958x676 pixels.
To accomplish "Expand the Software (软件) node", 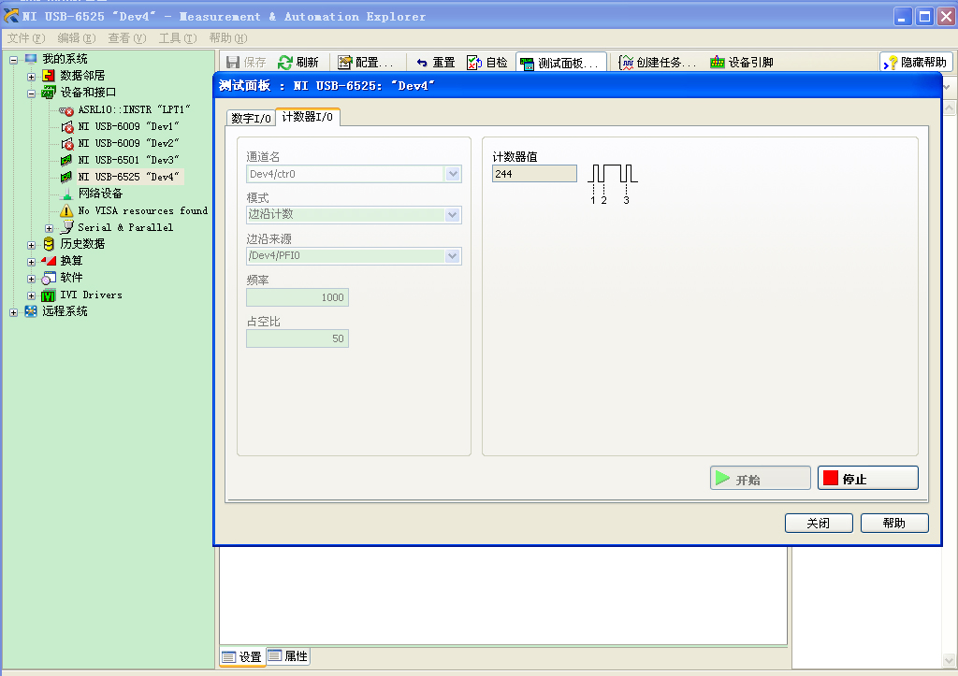I will (31, 279).
